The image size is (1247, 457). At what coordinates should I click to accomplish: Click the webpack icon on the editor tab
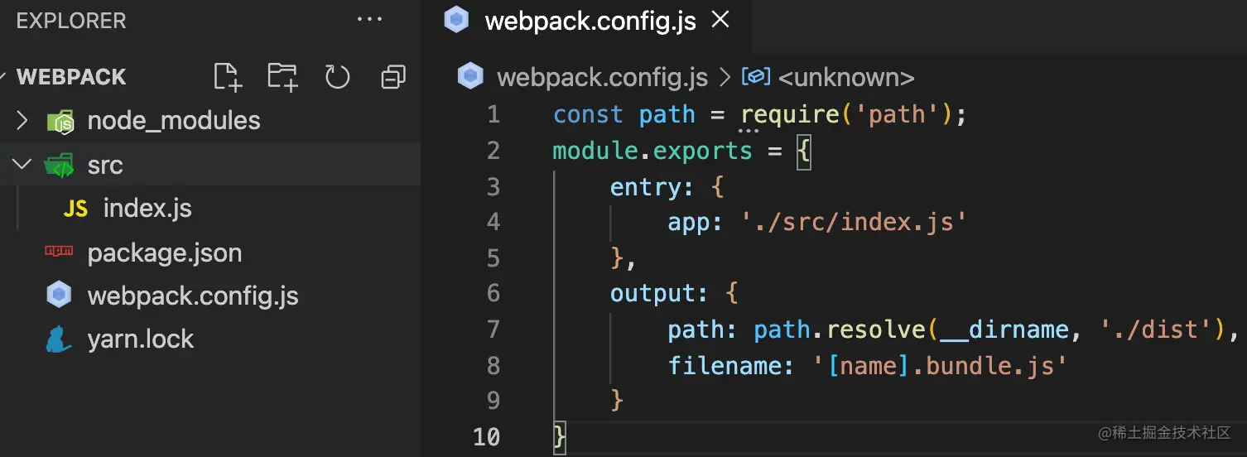(x=456, y=20)
